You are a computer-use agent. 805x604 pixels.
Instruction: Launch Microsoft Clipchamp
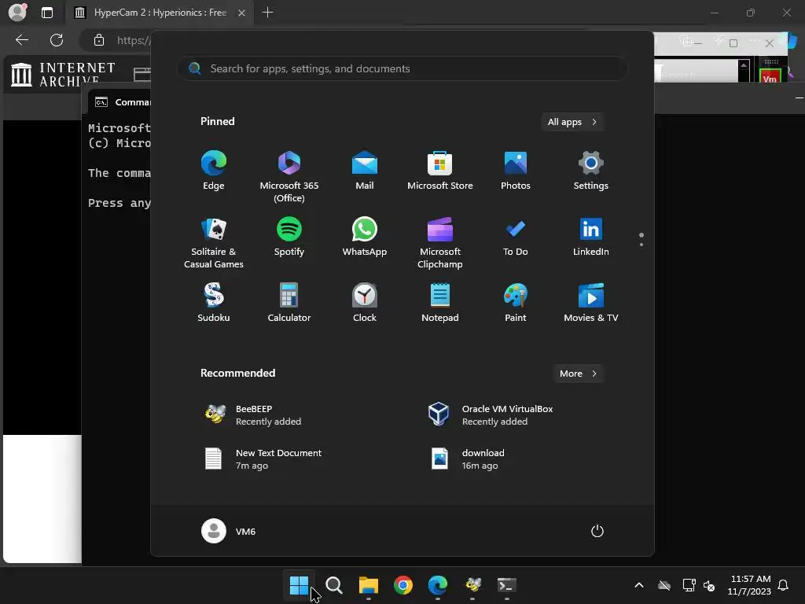tap(440, 242)
